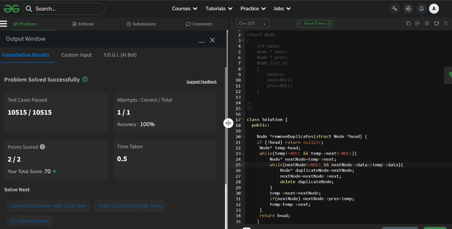Expand the Tutorials menu
This screenshot has width=452, height=229.
(x=218, y=8)
